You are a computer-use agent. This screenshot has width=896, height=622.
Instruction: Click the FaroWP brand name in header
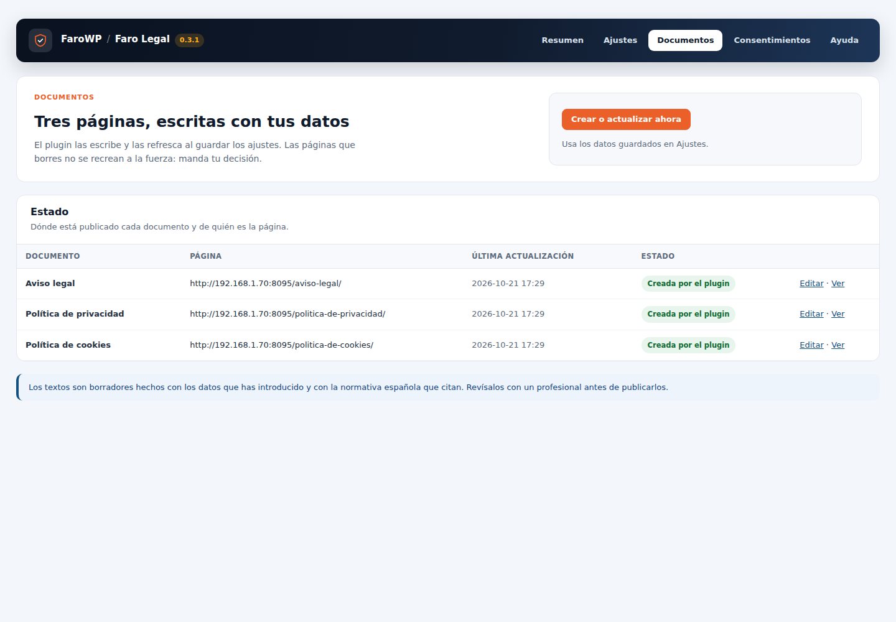[82, 39]
